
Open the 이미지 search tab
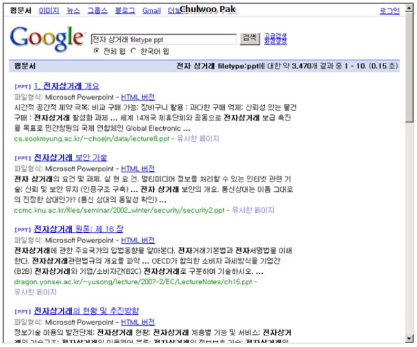pyautogui.click(x=49, y=11)
